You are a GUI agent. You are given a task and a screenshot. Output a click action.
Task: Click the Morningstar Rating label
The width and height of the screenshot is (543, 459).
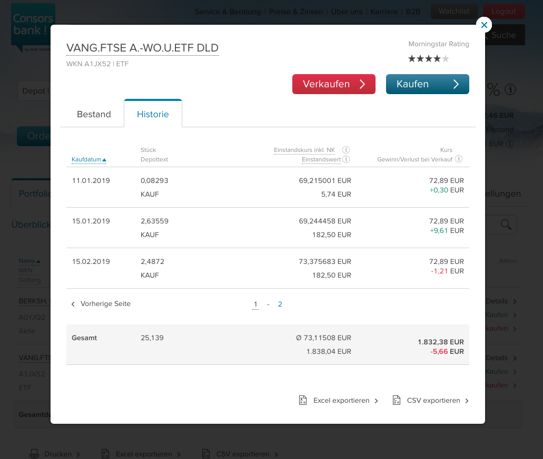[438, 44]
